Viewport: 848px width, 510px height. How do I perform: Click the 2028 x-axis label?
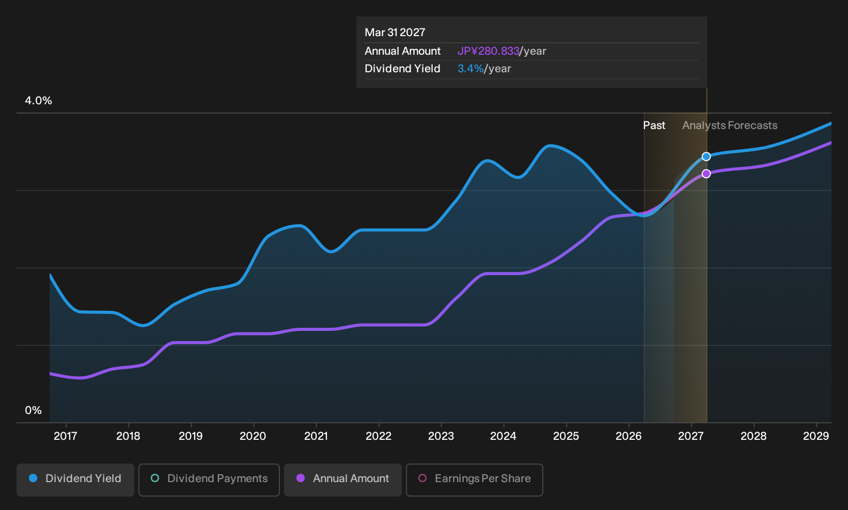pyautogui.click(x=753, y=436)
